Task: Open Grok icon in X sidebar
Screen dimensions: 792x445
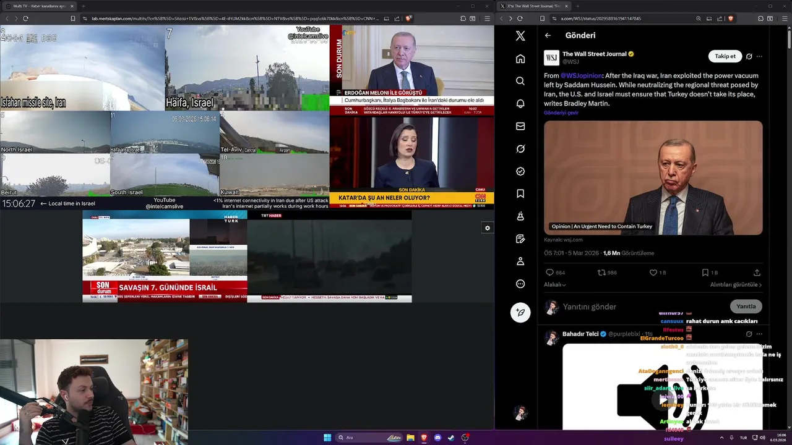Action: pos(520,149)
